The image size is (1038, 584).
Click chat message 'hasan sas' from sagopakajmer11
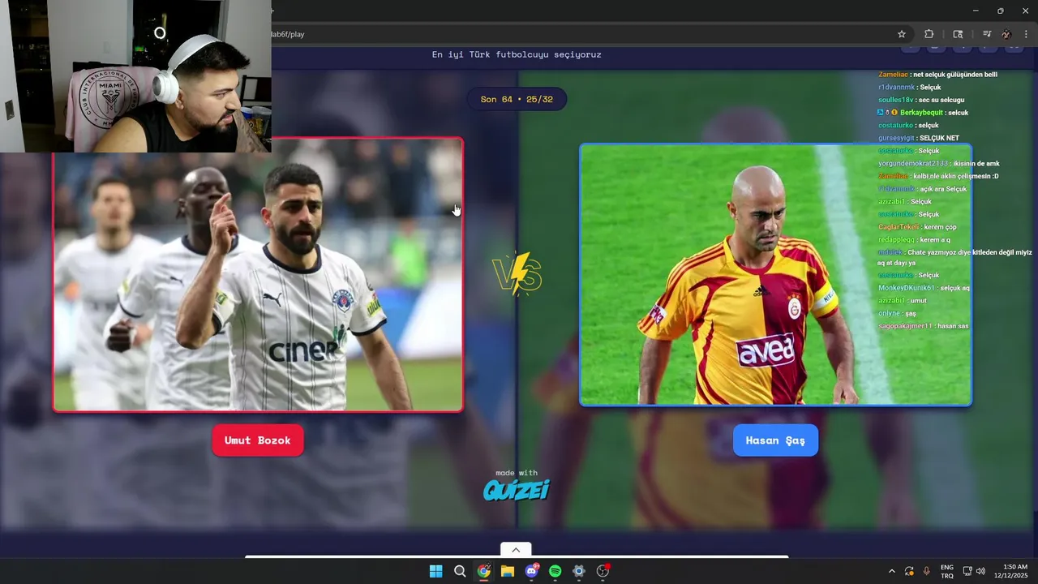coord(924,326)
